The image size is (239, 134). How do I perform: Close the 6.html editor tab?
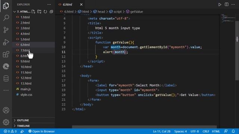[x=81, y=4]
